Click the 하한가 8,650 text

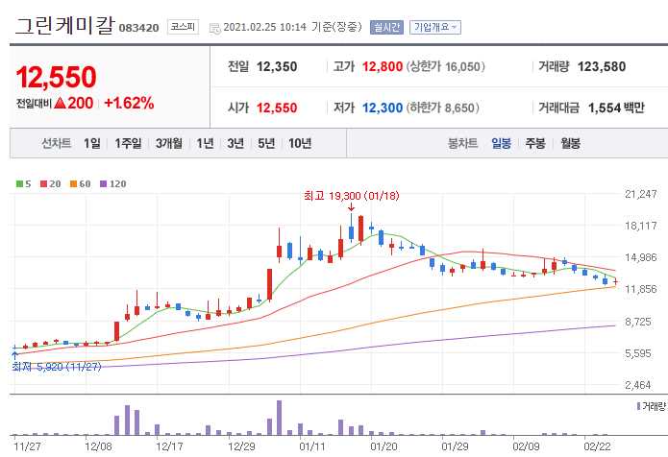pyautogui.click(x=443, y=108)
